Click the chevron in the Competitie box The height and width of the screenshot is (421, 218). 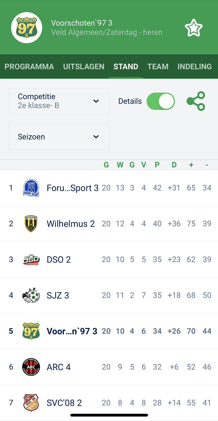coord(96,101)
